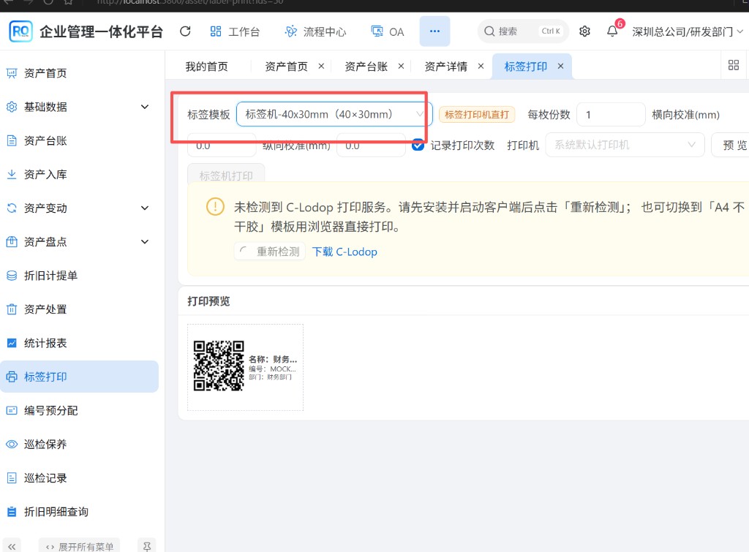Image resolution: width=749 pixels, height=552 pixels.
Task: Open the settings gear icon
Action: pyautogui.click(x=584, y=31)
